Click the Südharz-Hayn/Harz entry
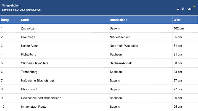 click(35, 63)
